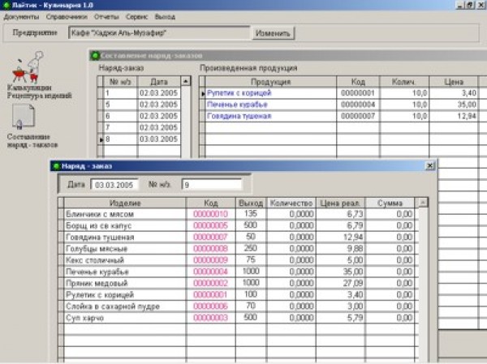Click price 35,00 in Произведенная продукция table
This screenshot has height=364, width=487.
click(454, 105)
